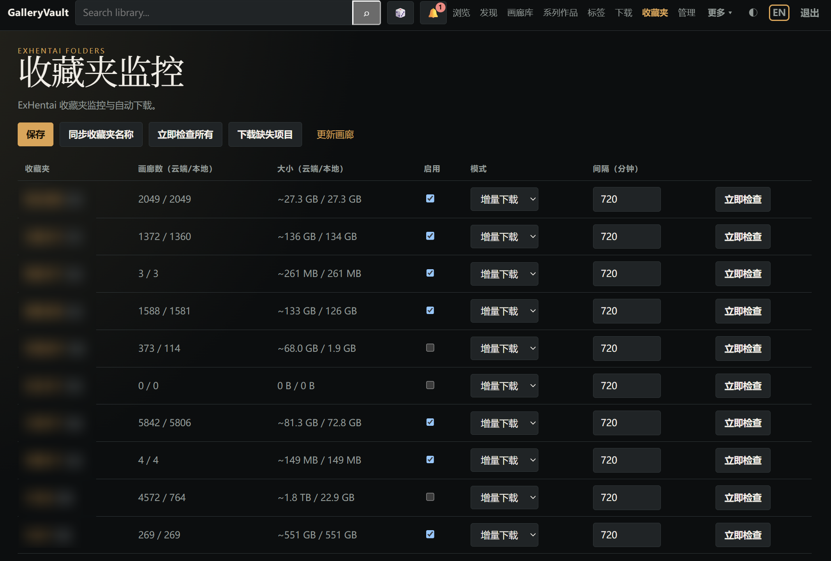Viewport: 831px width, 561px height.
Task: Switch language with EN button
Action: [x=779, y=13]
